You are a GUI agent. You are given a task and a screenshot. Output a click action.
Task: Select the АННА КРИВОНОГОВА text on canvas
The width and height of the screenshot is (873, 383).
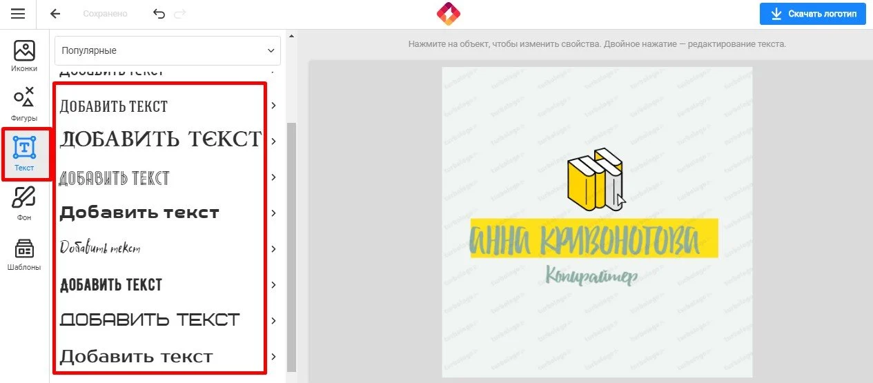585,242
